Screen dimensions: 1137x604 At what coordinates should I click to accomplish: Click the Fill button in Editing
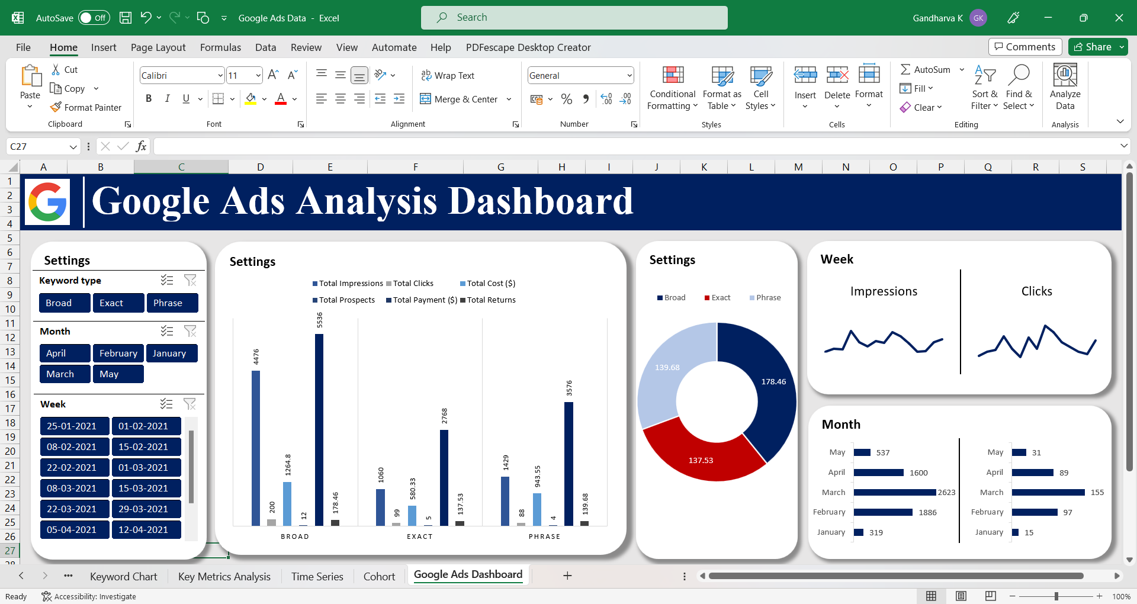coord(916,88)
